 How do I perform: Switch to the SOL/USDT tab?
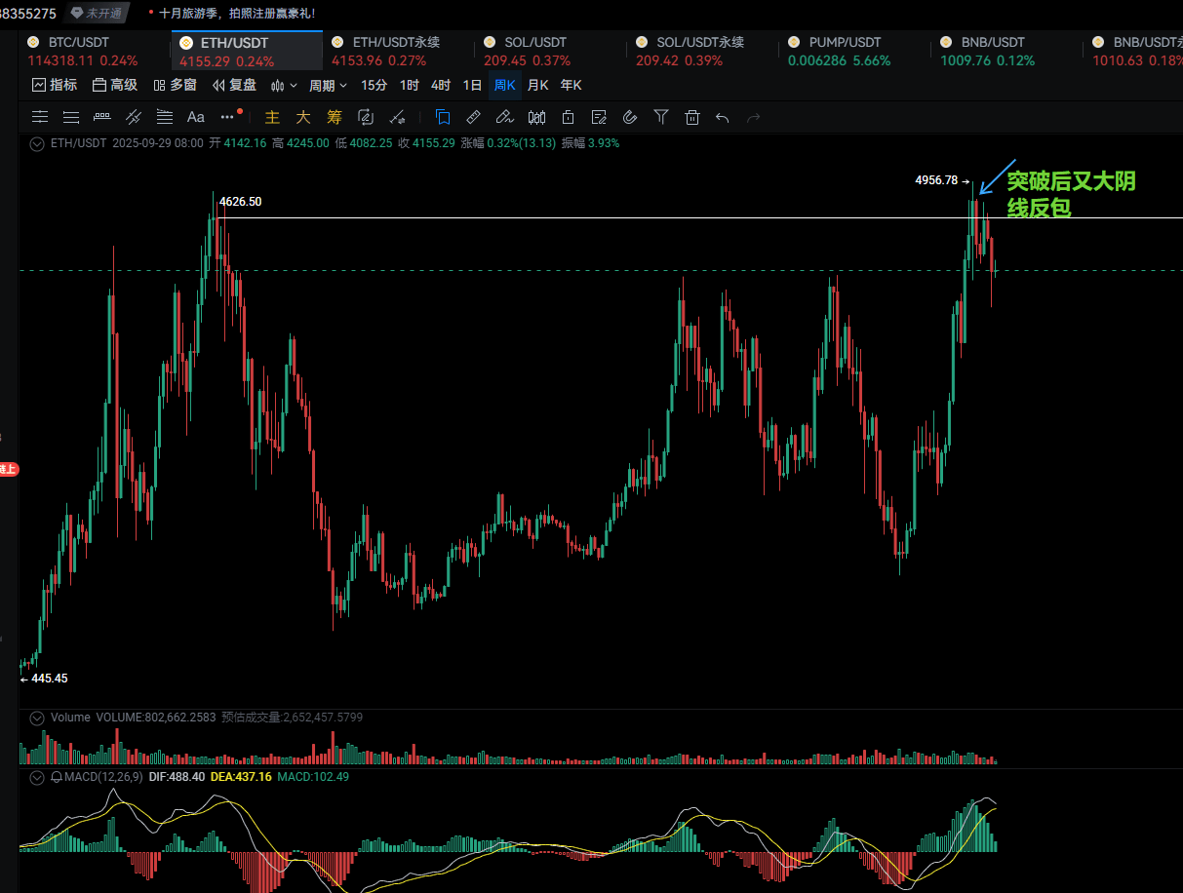[x=535, y=43]
